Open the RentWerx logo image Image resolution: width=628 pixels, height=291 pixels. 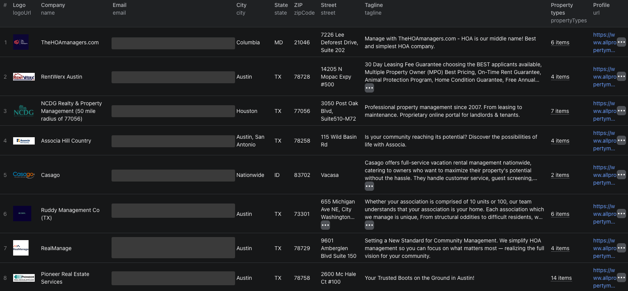tap(24, 77)
